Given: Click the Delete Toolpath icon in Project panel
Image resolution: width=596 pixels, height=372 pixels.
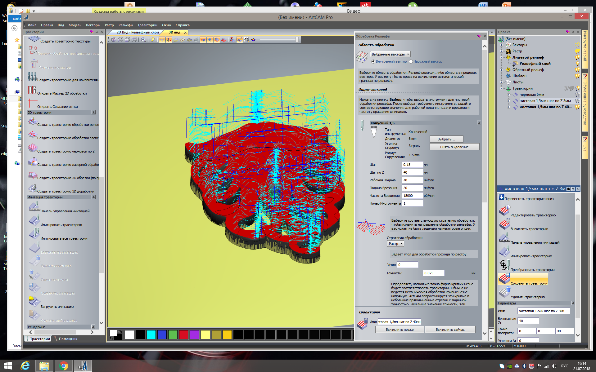Looking at the screenshot, I should [x=504, y=292].
